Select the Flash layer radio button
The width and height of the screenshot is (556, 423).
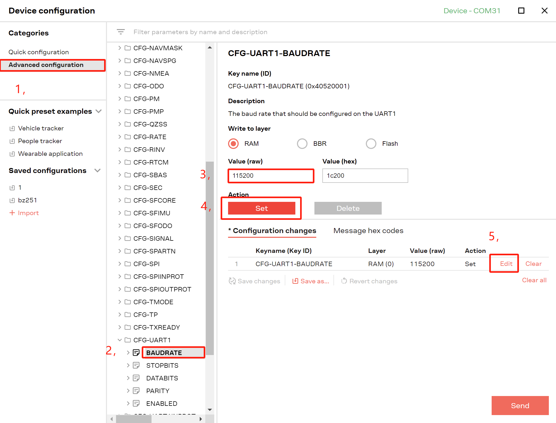click(x=371, y=144)
